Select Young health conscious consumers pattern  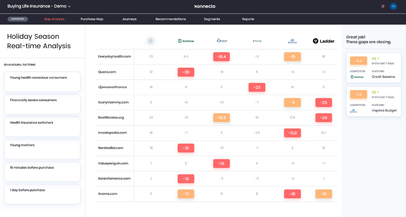tap(42, 82)
